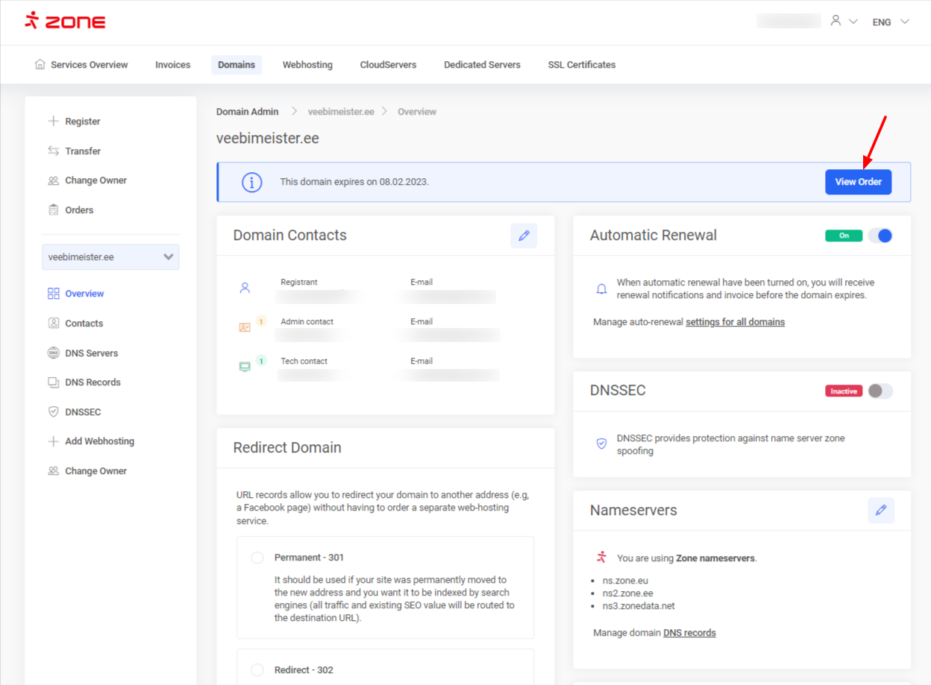
Task: Expand the ENG language dropdown
Action: (891, 22)
